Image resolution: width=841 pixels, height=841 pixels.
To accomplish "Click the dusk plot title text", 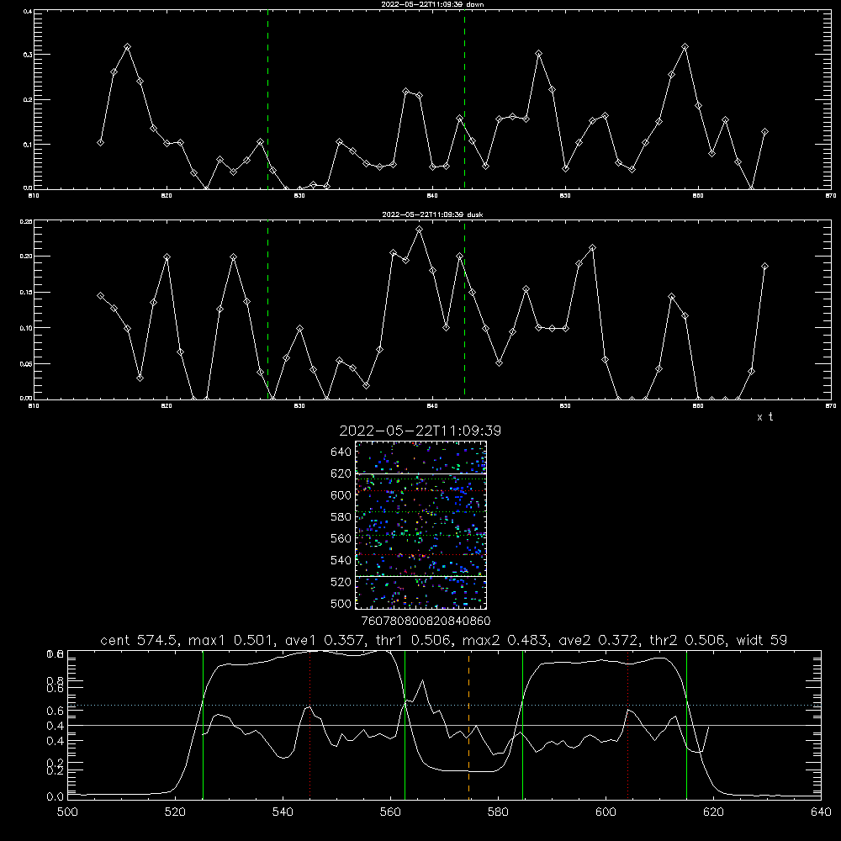I will (x=432, y=214).
